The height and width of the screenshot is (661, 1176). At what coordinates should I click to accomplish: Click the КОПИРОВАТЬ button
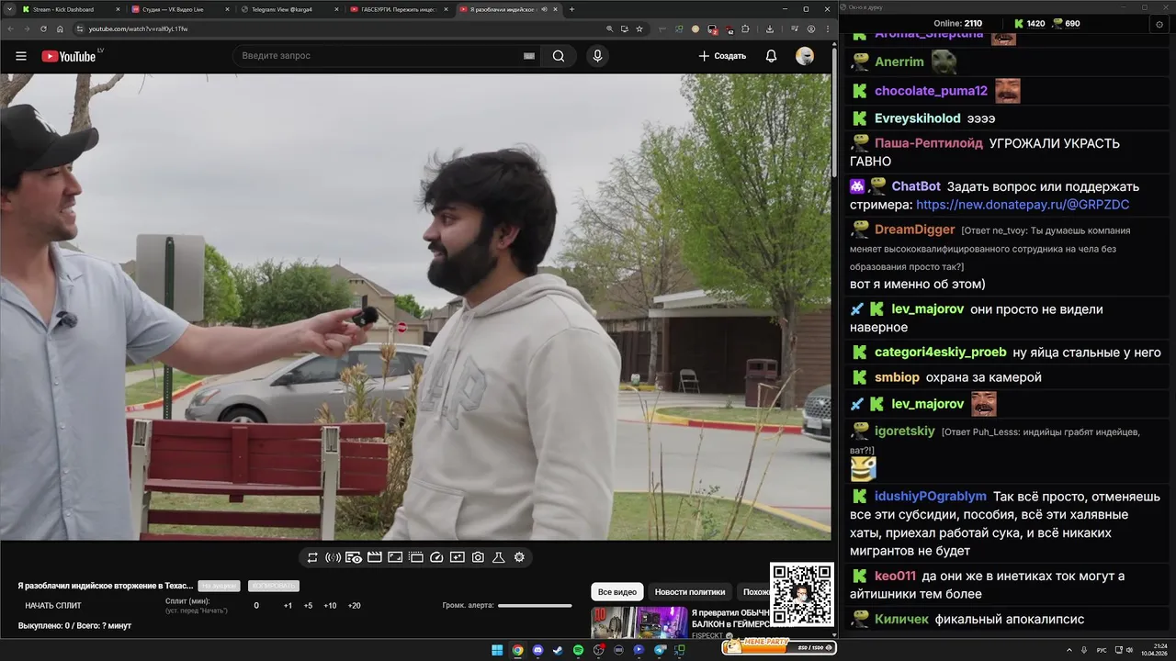tap(273, 586)
